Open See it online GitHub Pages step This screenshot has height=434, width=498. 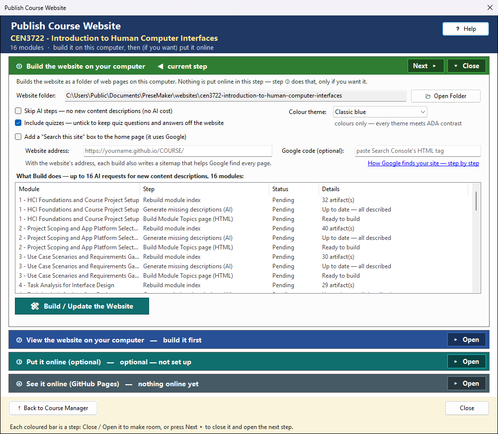coord(467,383)
